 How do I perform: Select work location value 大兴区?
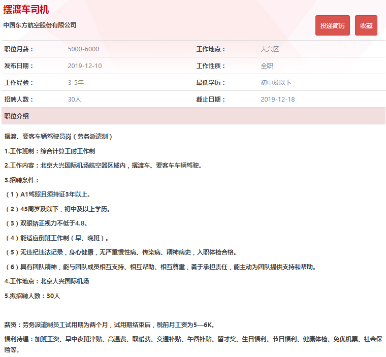click(x=270, y=49)
